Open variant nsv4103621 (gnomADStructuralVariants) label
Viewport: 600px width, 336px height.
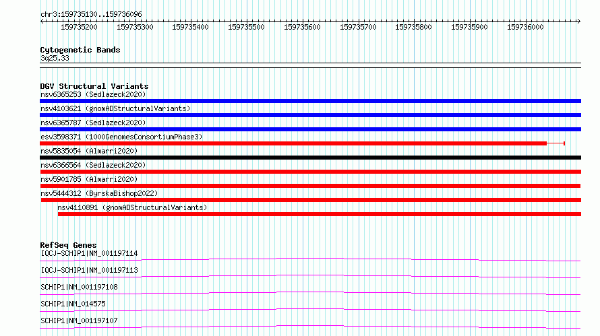point(115,108)
